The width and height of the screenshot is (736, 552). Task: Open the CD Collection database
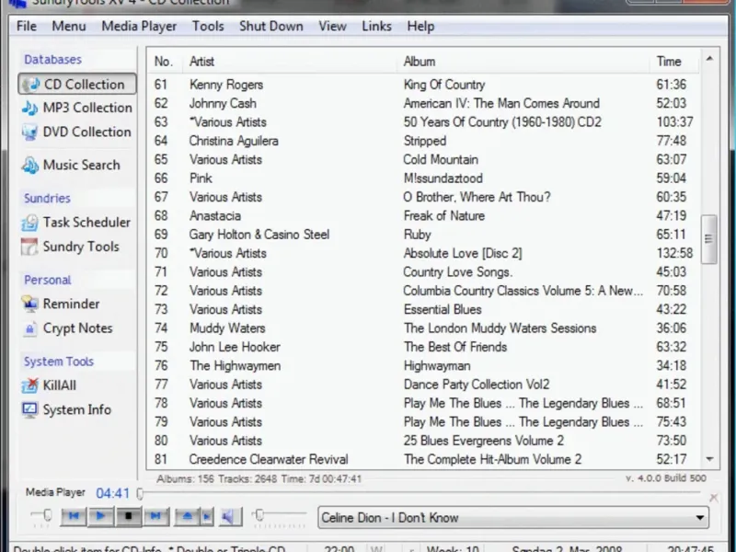tap(77, 85)
